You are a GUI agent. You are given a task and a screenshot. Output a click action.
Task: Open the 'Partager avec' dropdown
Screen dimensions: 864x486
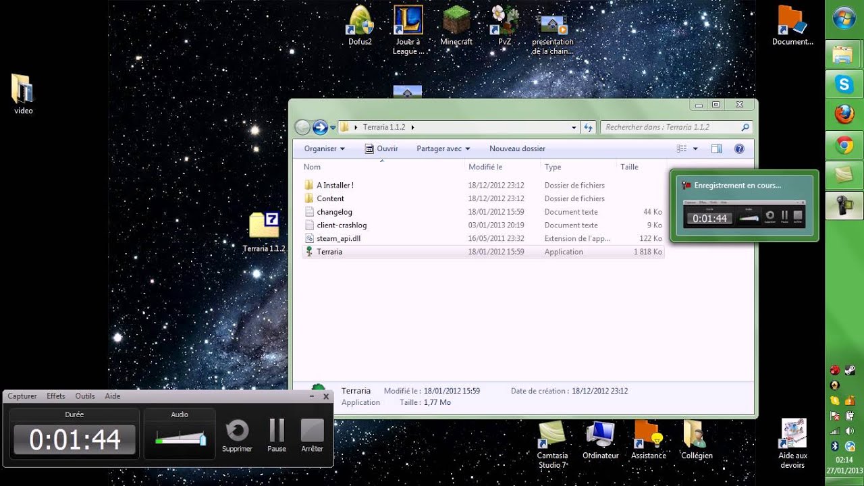click(x=443, y=148)
